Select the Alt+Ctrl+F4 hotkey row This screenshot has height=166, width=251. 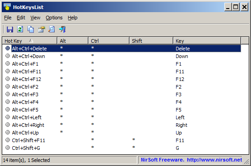(x=121, y=102)
